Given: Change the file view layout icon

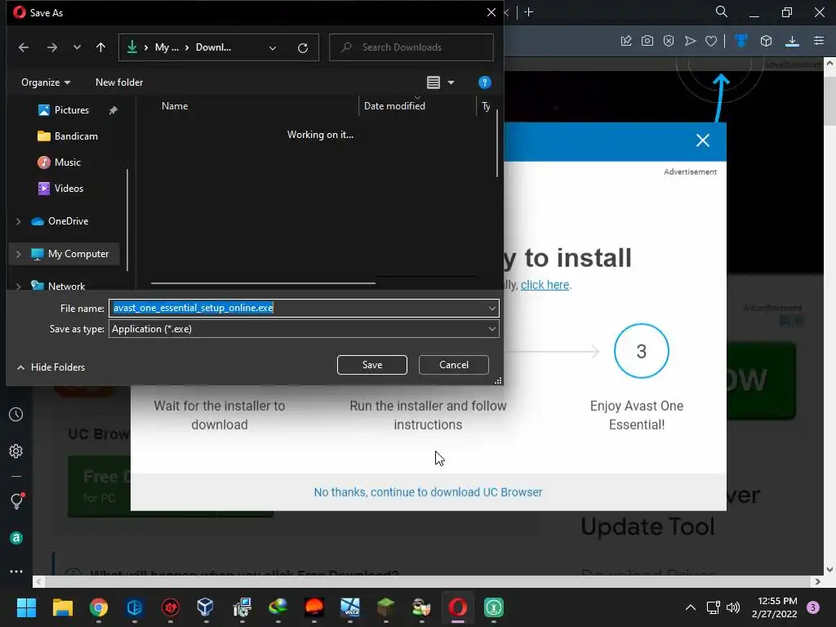Looking at the screenshot, I should pos(434,82).
